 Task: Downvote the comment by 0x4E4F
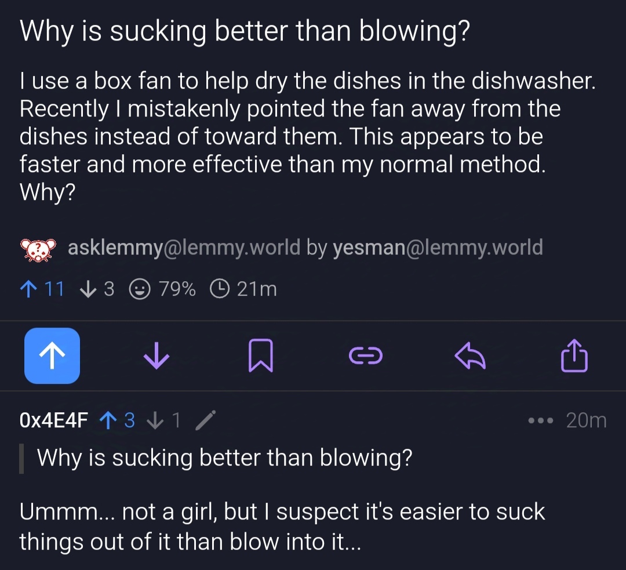tap(163, 420)
